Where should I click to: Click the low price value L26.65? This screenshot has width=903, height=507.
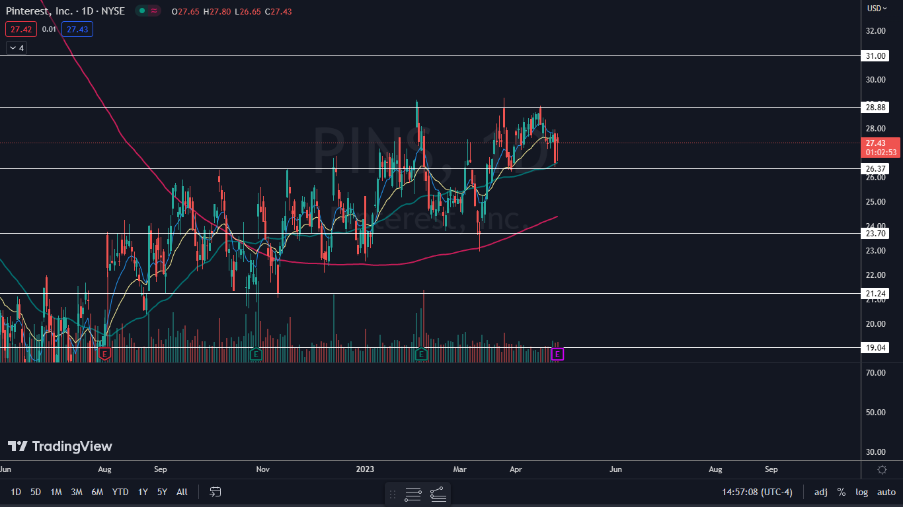(x=249, y=12)
